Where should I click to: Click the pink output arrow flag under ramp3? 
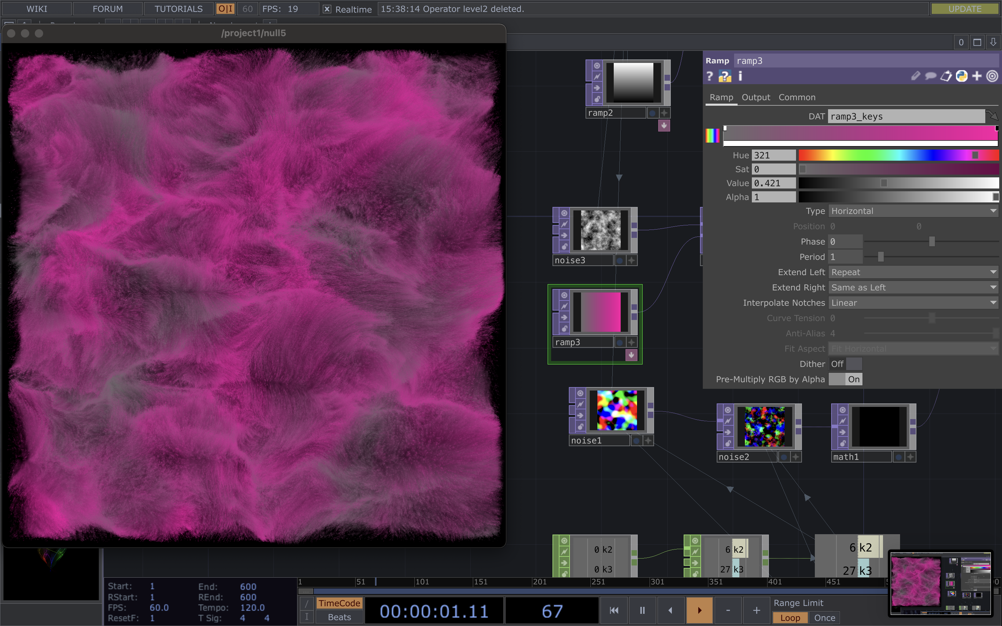click(x=631, y=355)
